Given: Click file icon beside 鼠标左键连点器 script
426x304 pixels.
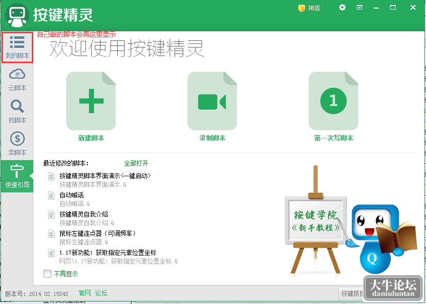Looking at the screenshot, I should [51, 234].
